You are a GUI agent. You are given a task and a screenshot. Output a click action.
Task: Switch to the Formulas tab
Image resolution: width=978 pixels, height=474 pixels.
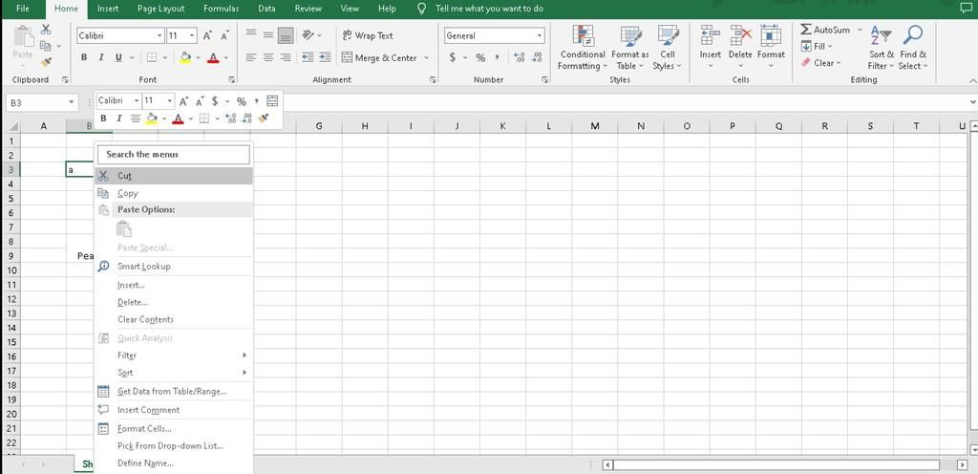(221, 9)
